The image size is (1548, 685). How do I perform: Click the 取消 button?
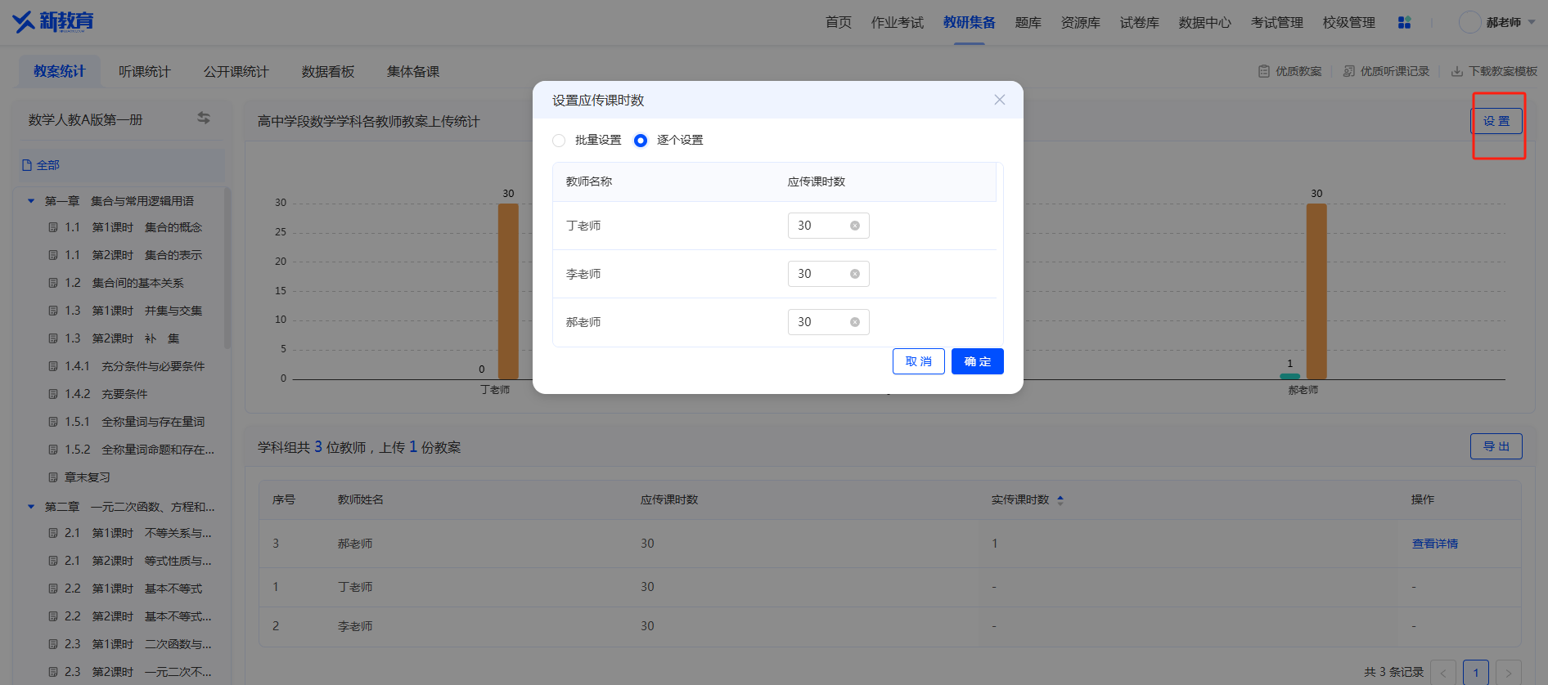[x=919, y=361]
